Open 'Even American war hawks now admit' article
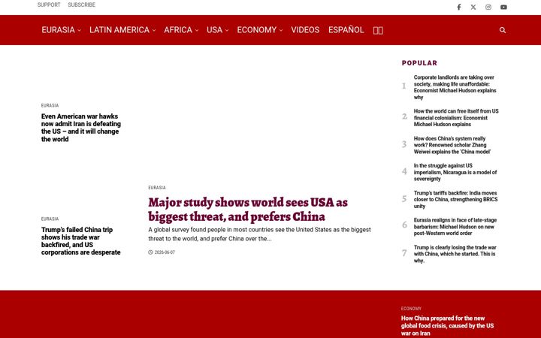The image size is (541, 338). coord(81,128)
